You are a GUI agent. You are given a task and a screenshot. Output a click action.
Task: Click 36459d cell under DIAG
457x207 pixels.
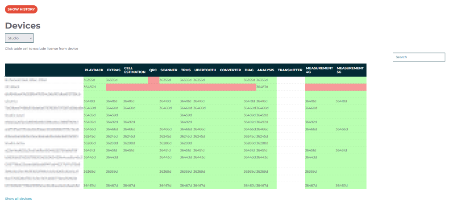[x=249, y=115]
